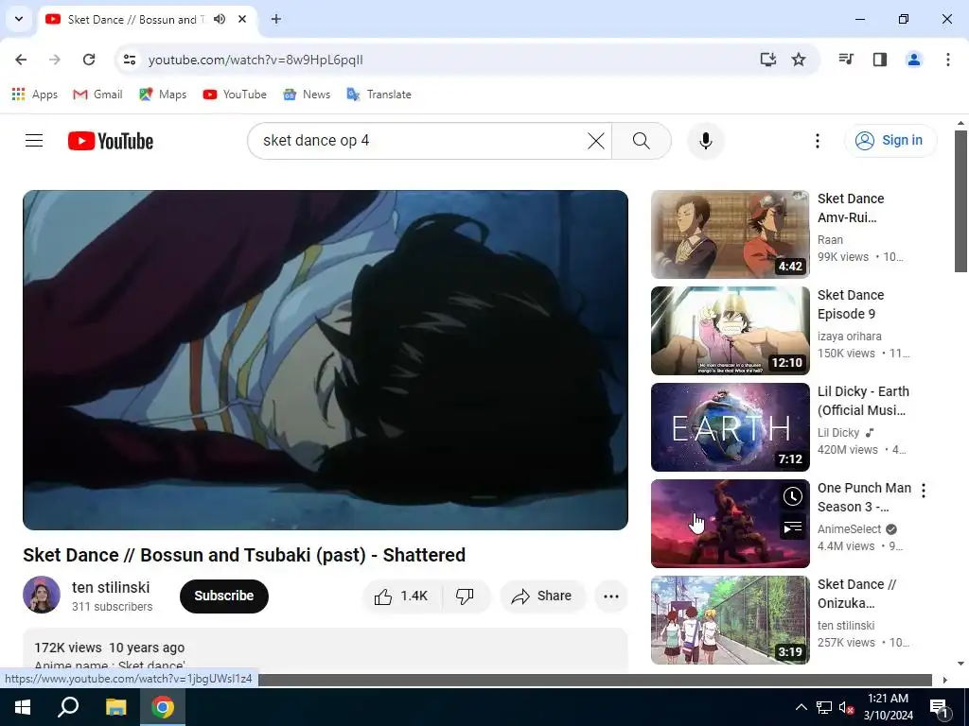Add One Punch Man video to queue
969x726 pixels.
792,527
